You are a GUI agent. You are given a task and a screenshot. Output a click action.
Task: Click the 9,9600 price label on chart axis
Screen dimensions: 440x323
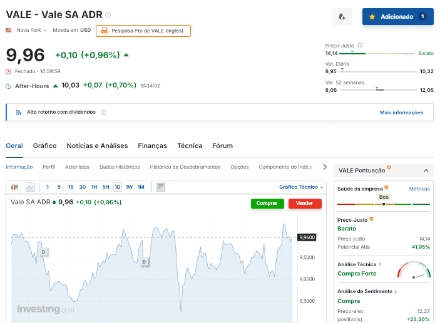307,237
